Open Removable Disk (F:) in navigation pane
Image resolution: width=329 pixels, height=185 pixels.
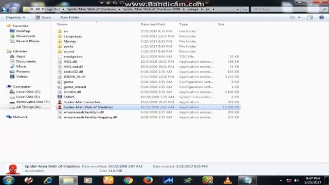(x=33, y=102)
